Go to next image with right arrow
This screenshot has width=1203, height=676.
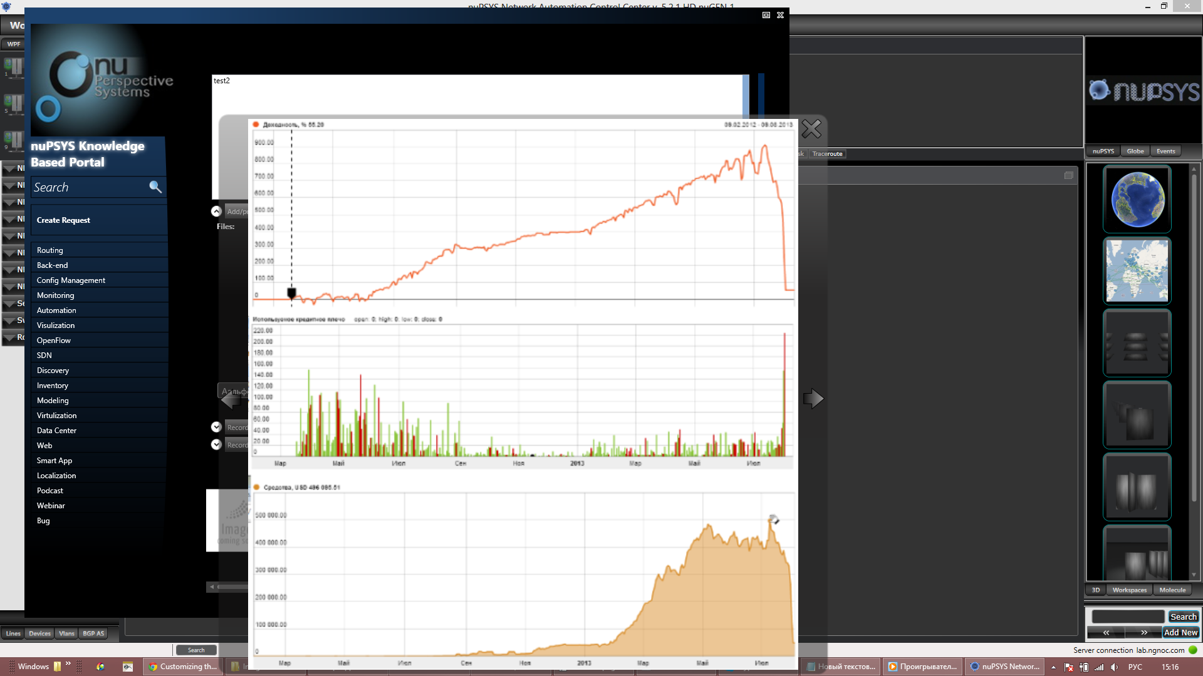pos(813,398)
